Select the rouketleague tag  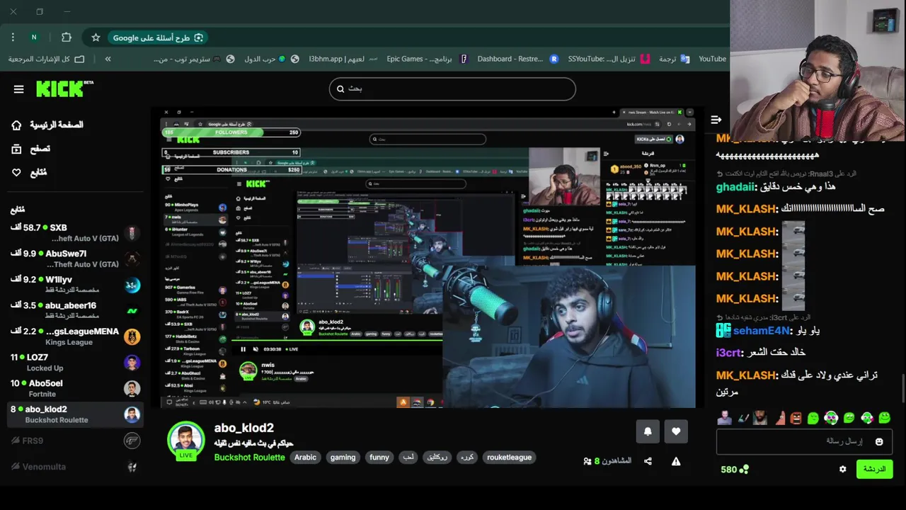pyautogui.click(x=509, y=458)
